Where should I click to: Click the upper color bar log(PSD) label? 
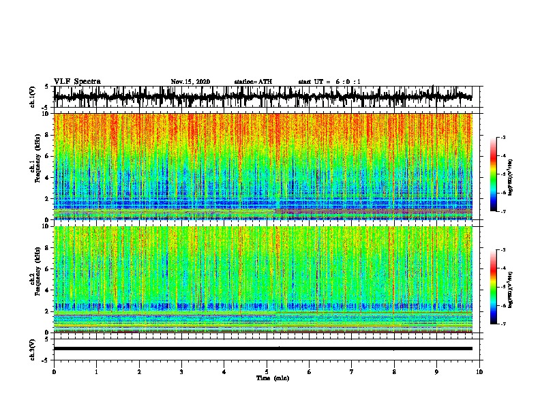[510, 177]
